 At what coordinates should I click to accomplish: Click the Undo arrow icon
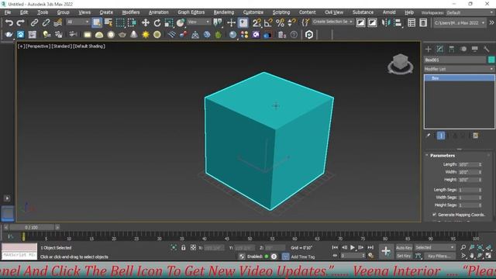pos(9,22)
